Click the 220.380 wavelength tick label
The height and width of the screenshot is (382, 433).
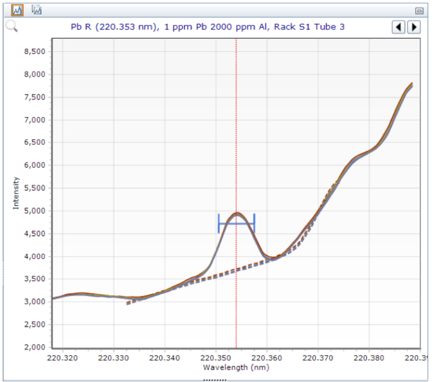[x=369, y=358]
